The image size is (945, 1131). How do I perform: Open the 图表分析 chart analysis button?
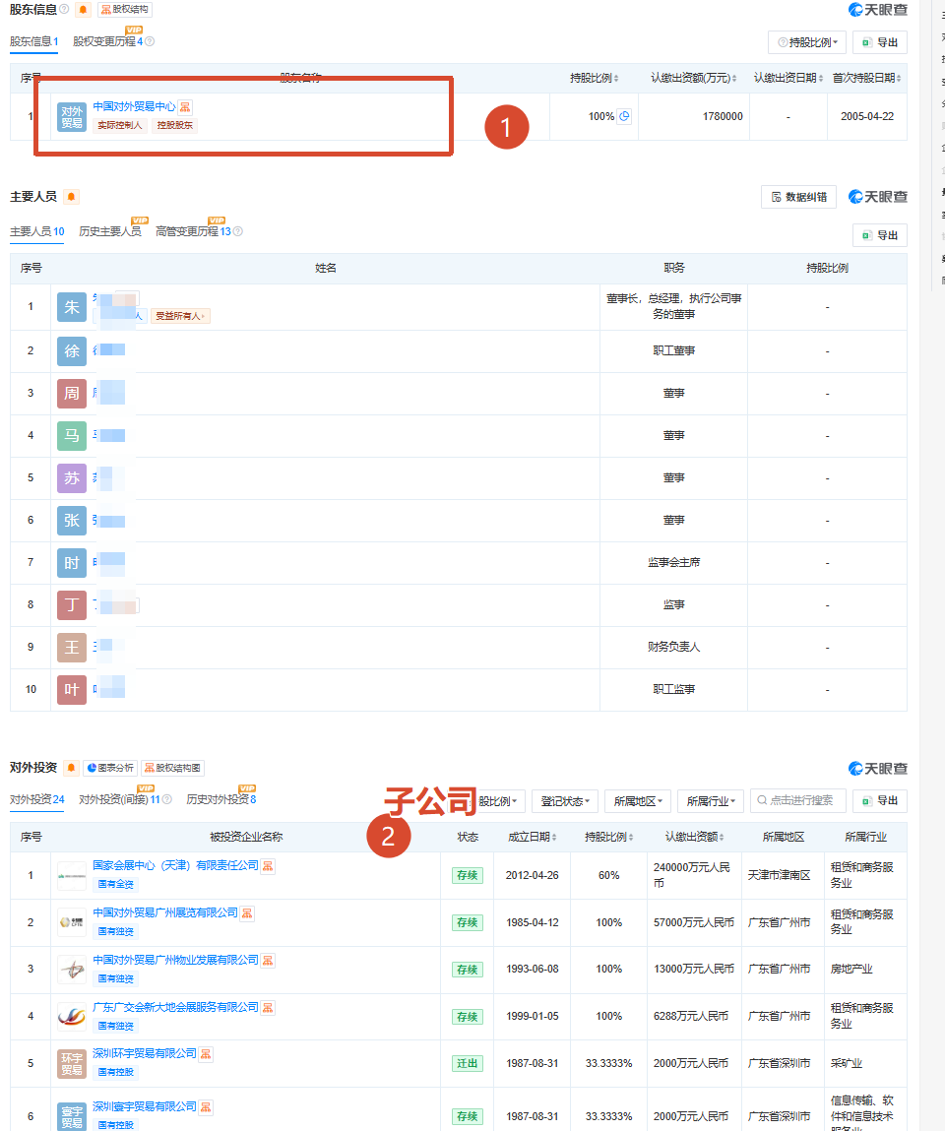click(110, 768)
